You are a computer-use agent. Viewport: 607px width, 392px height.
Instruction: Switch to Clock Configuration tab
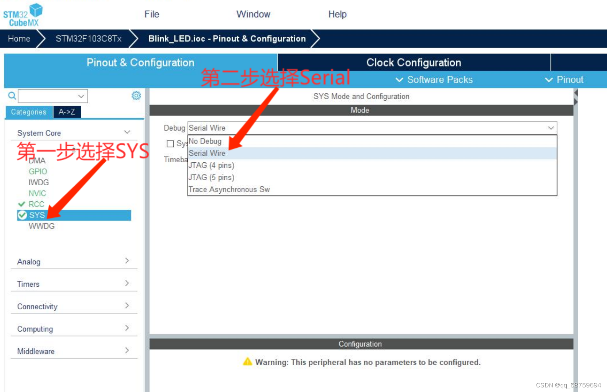point(414,62)
